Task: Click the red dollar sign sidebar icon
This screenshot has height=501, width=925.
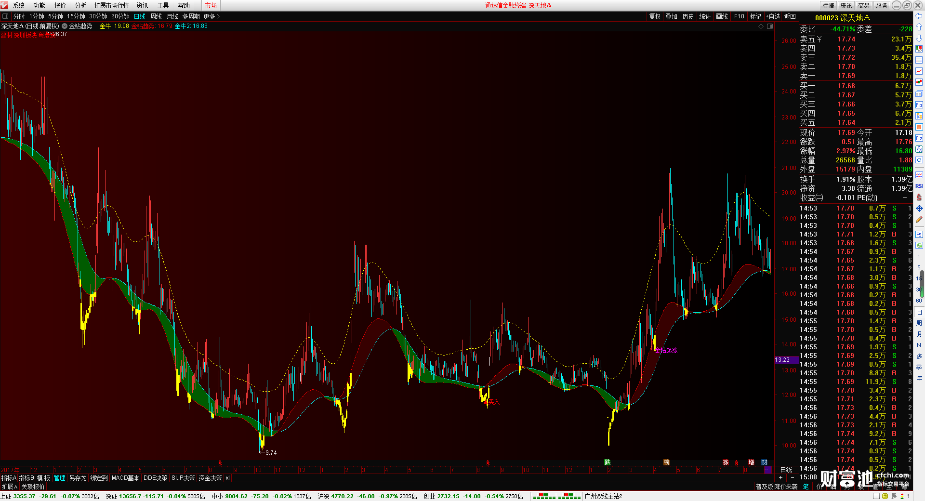Action: click(919, 197)
